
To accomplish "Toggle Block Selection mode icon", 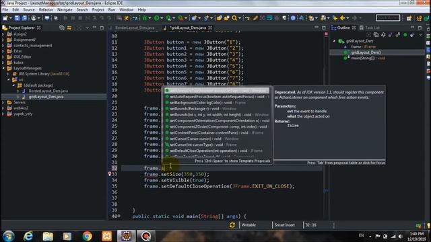I will coord(277,18).
